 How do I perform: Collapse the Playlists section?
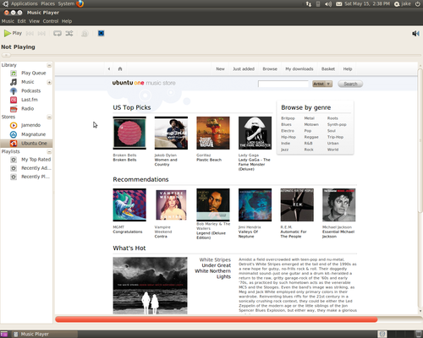click(49, 152)
